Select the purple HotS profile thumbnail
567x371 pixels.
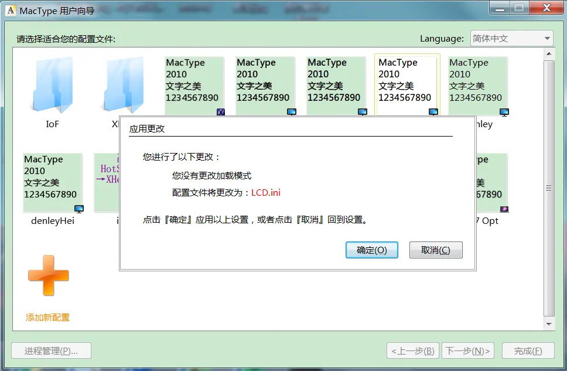click(107, 182)
